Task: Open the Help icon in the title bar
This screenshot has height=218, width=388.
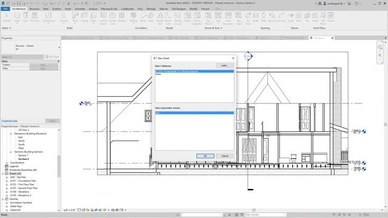Action: tap(356, 4)
